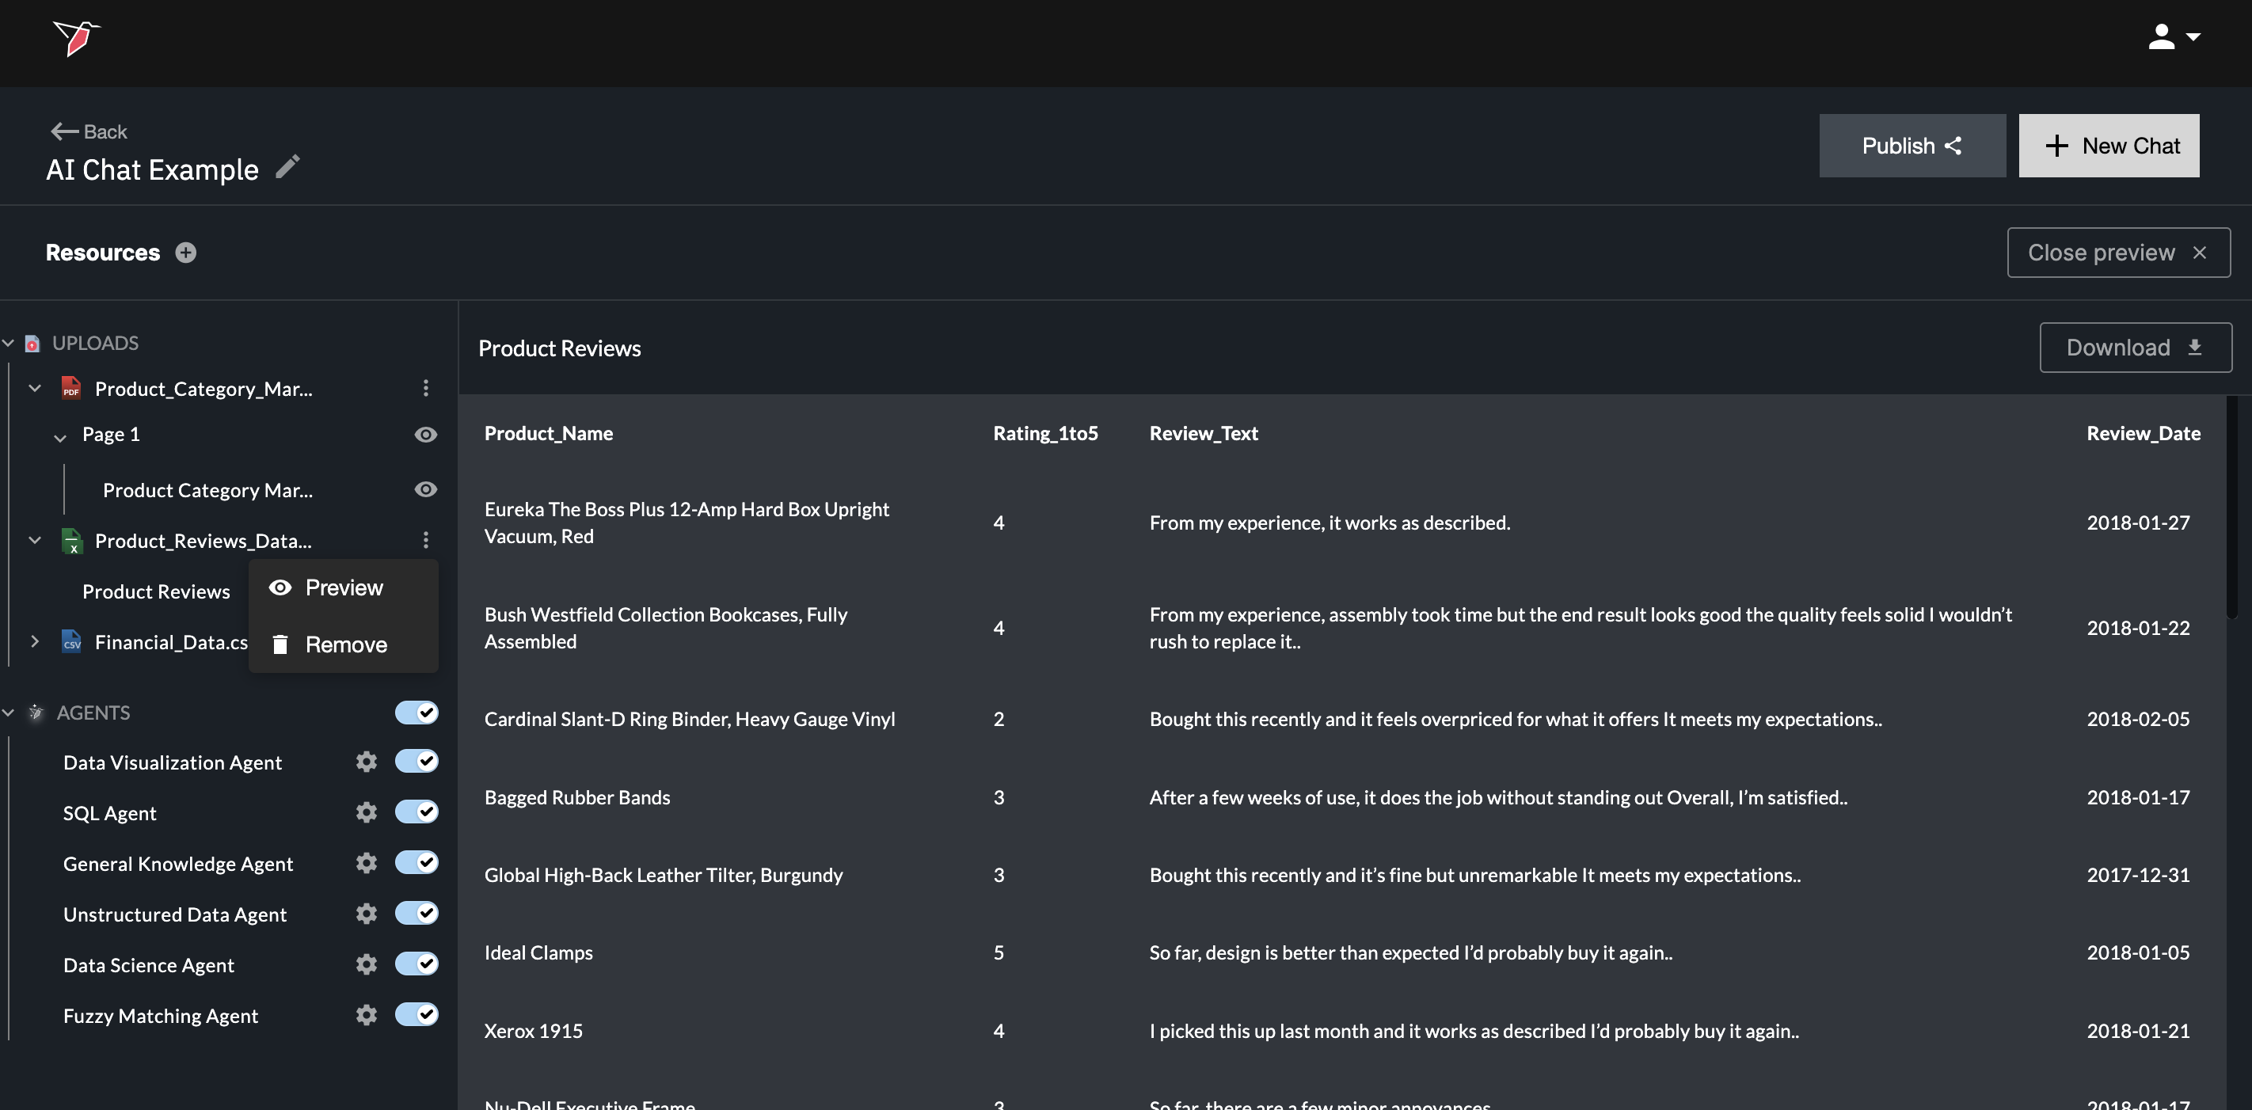Open Data Visualization Agent settings gear

[x=367, y=762]
